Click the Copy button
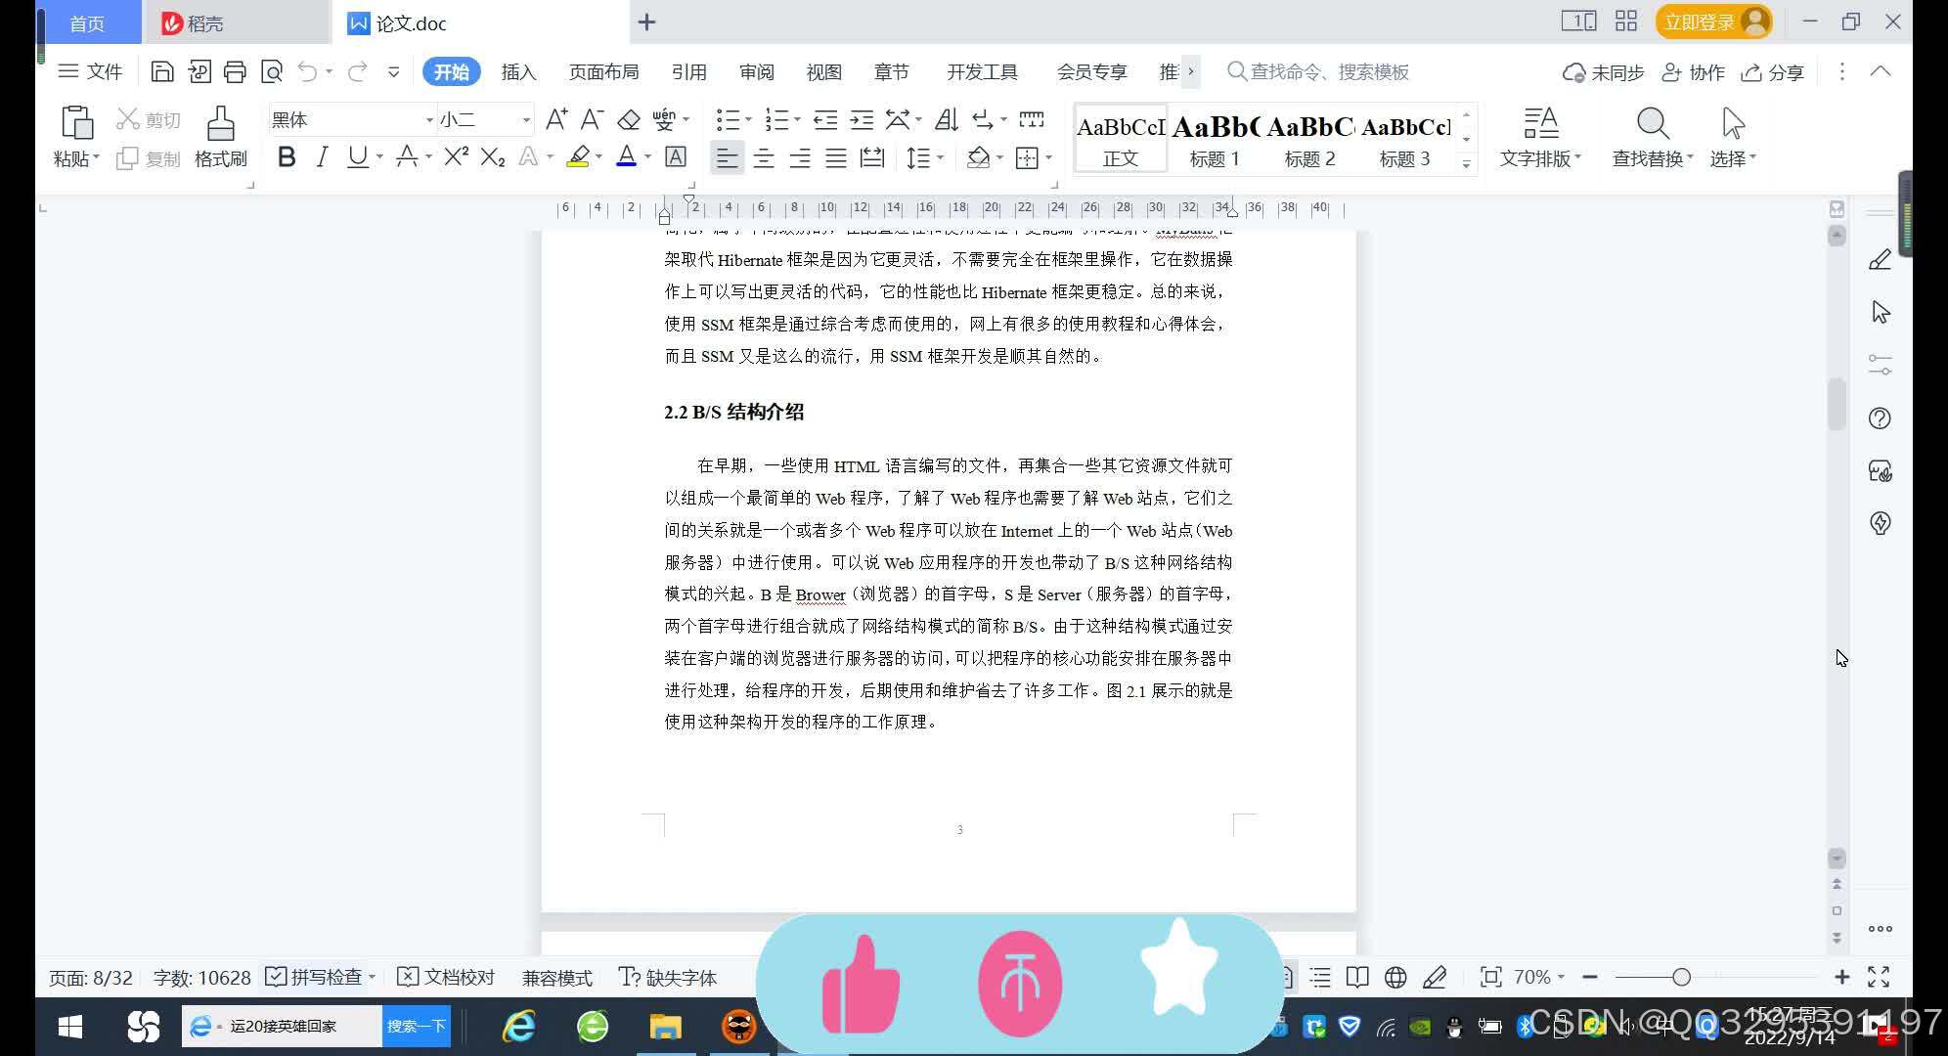 tap(149, 158)
